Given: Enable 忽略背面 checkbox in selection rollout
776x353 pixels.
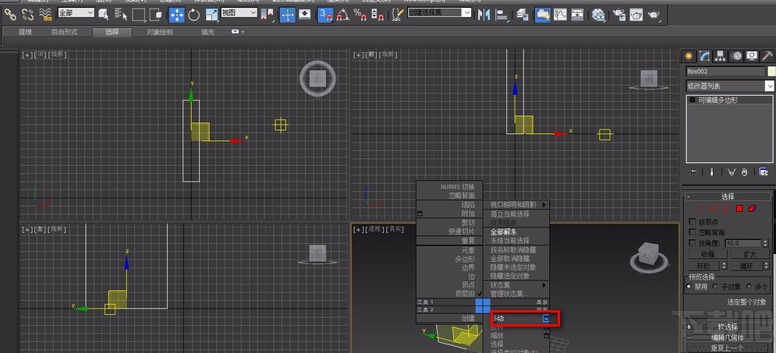Looking at the screenshot, I should pyautogui.click(x=693, y=232).
